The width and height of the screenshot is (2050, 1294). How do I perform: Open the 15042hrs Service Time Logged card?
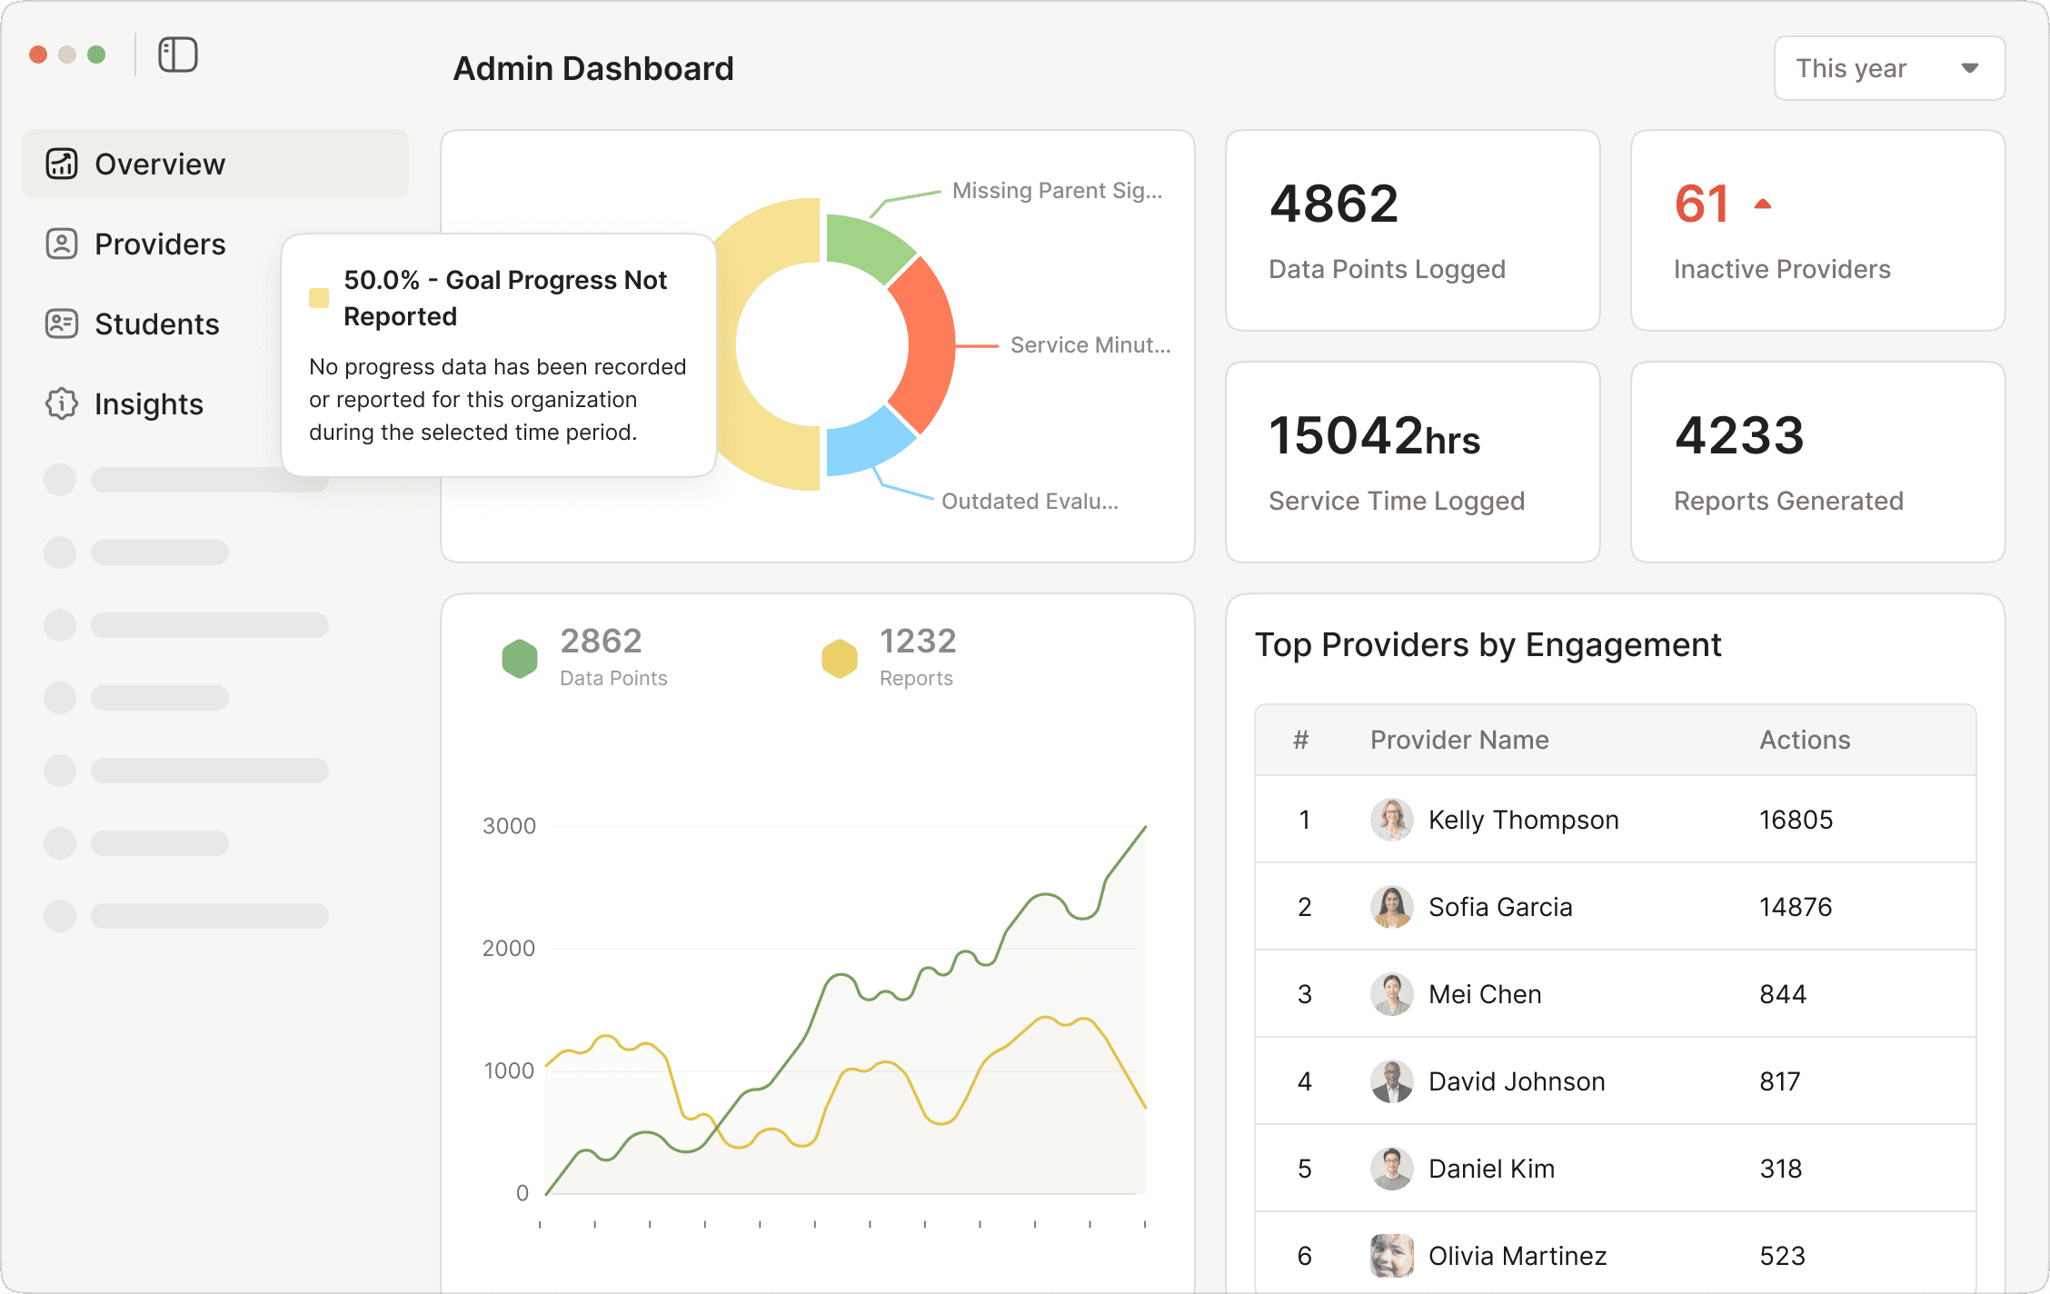click(1412, 463)
